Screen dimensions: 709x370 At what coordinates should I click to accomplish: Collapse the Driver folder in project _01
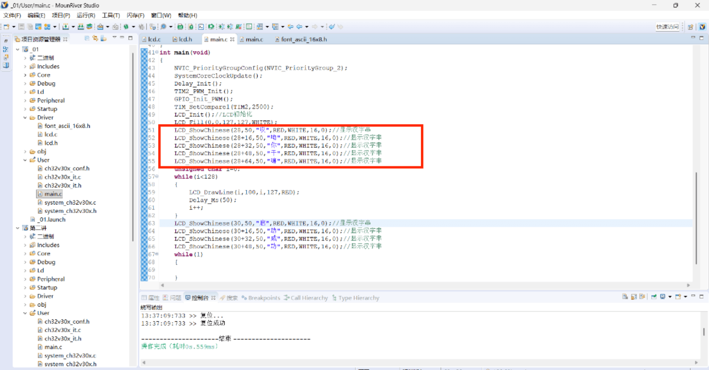tap(25, 117)
